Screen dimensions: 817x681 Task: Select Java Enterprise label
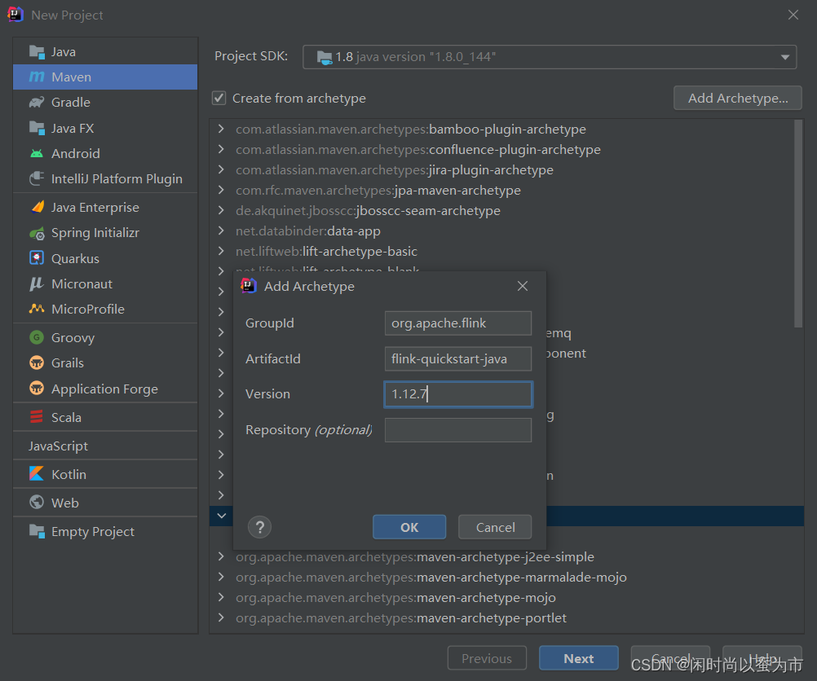[x=95, y=207]
